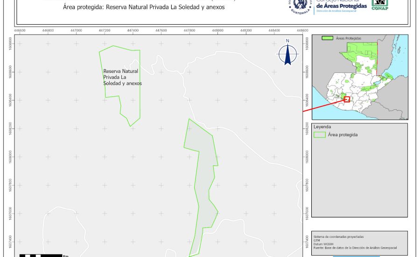
Task: Click the Fuente data source line
Action: [356, 248]
